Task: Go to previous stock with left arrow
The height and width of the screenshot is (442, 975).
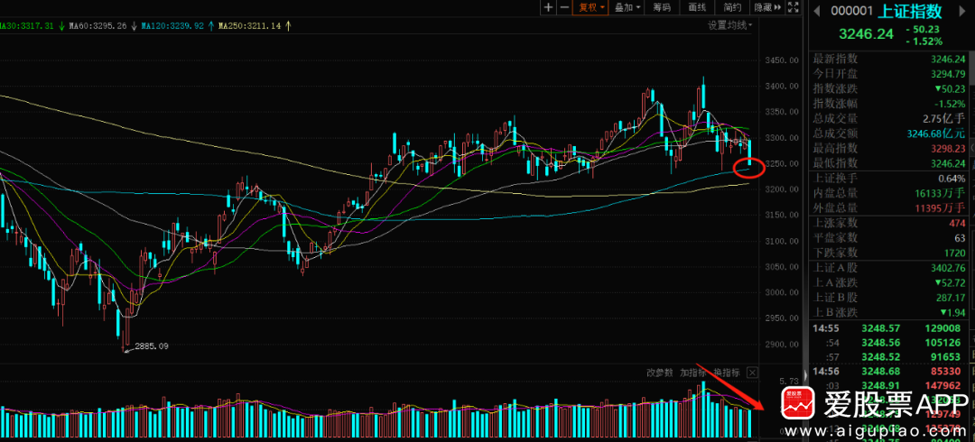Action: pos(818,11)
